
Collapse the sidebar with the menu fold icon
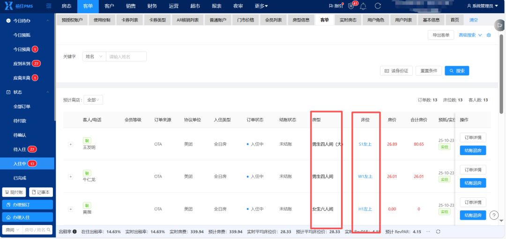(x=49, y=6)
